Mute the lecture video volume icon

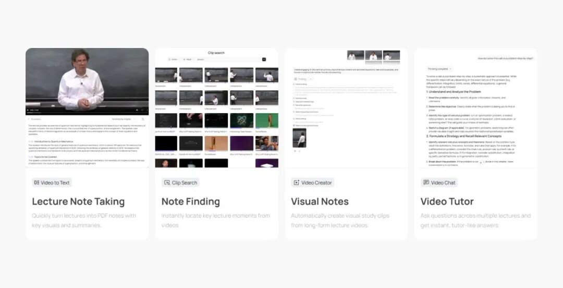tap(137, 110)
